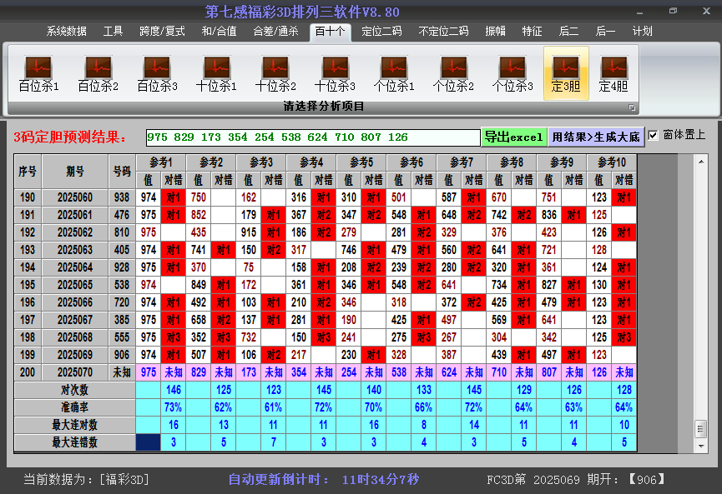Image resolution: width=722 pixels, height=494 pixels.
Task: Select the 百位杀3 analysis icon
Action: [x=157, y=73]
